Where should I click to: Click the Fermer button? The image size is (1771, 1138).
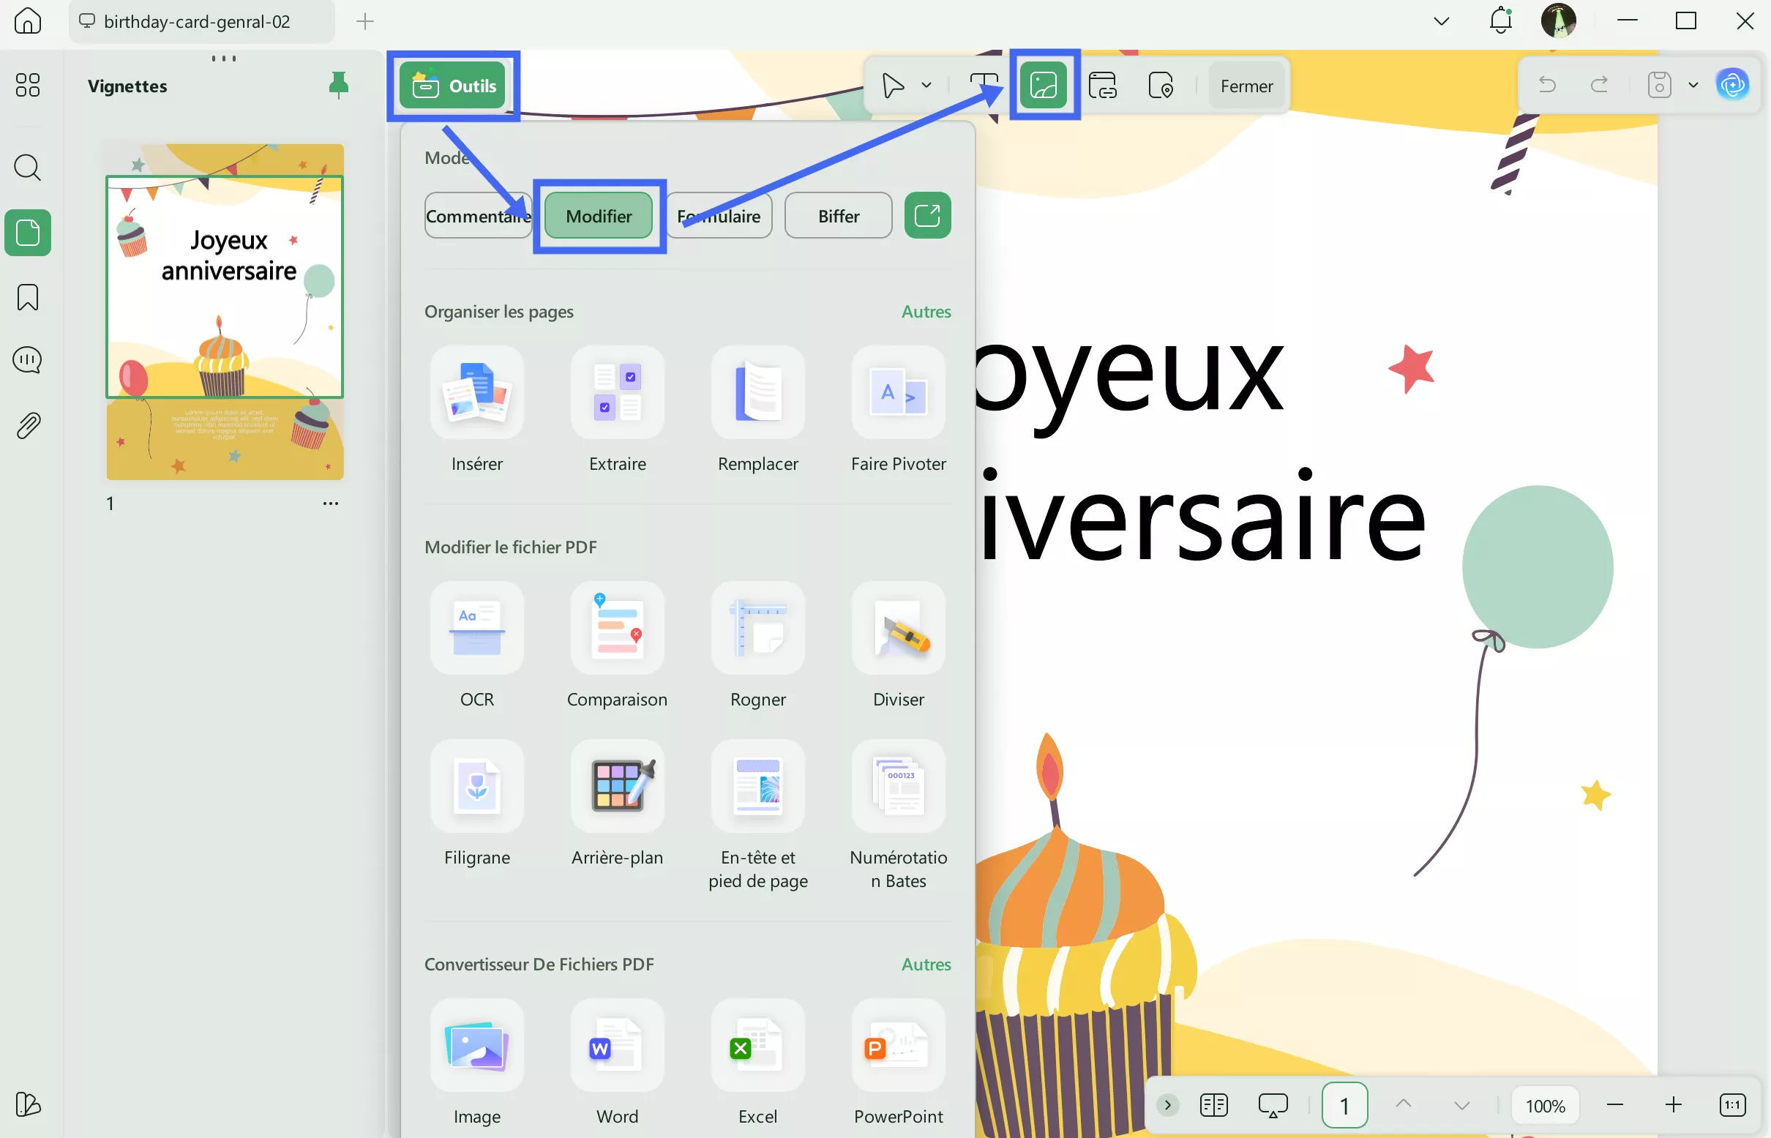(x=1246, y=85)
